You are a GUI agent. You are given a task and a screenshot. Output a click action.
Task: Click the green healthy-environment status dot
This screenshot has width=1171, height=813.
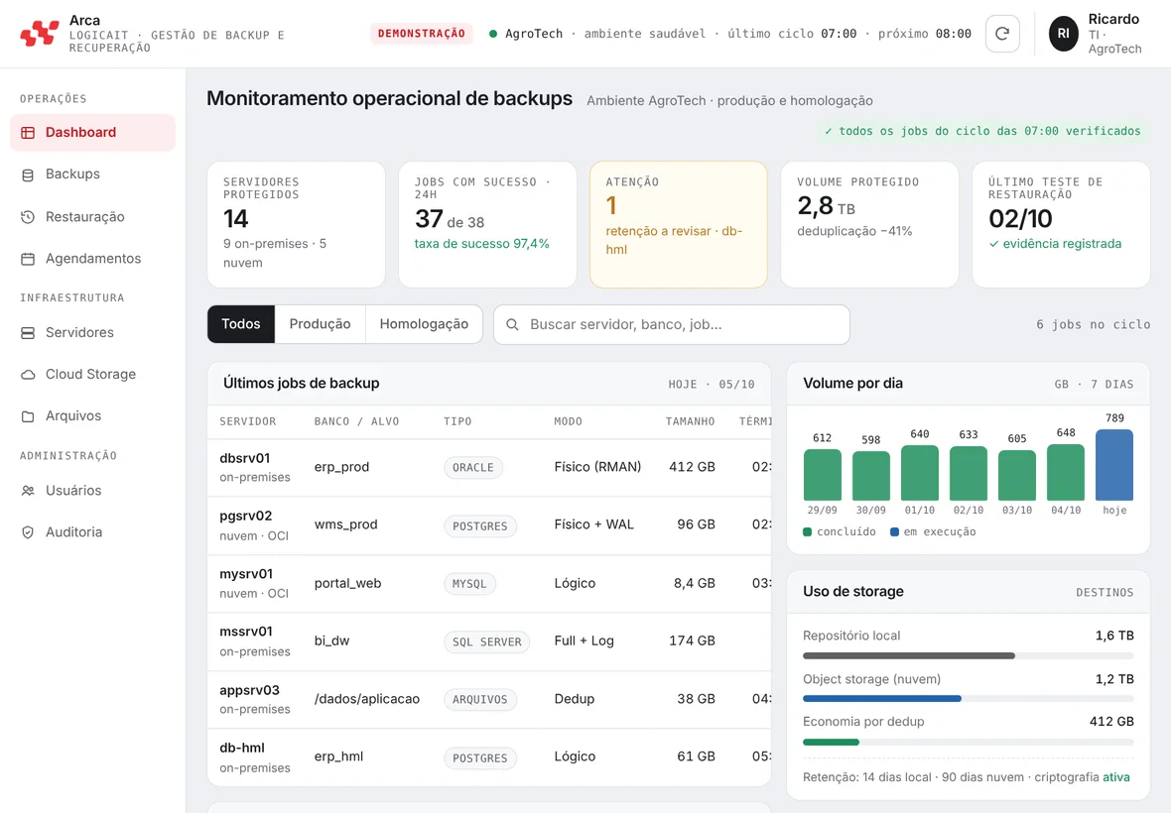(493, 34)
